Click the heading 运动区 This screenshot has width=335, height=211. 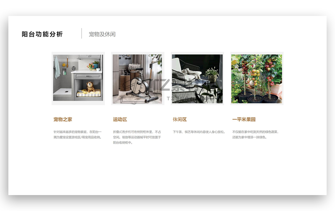pyautogui.click(x=120, y=119)
